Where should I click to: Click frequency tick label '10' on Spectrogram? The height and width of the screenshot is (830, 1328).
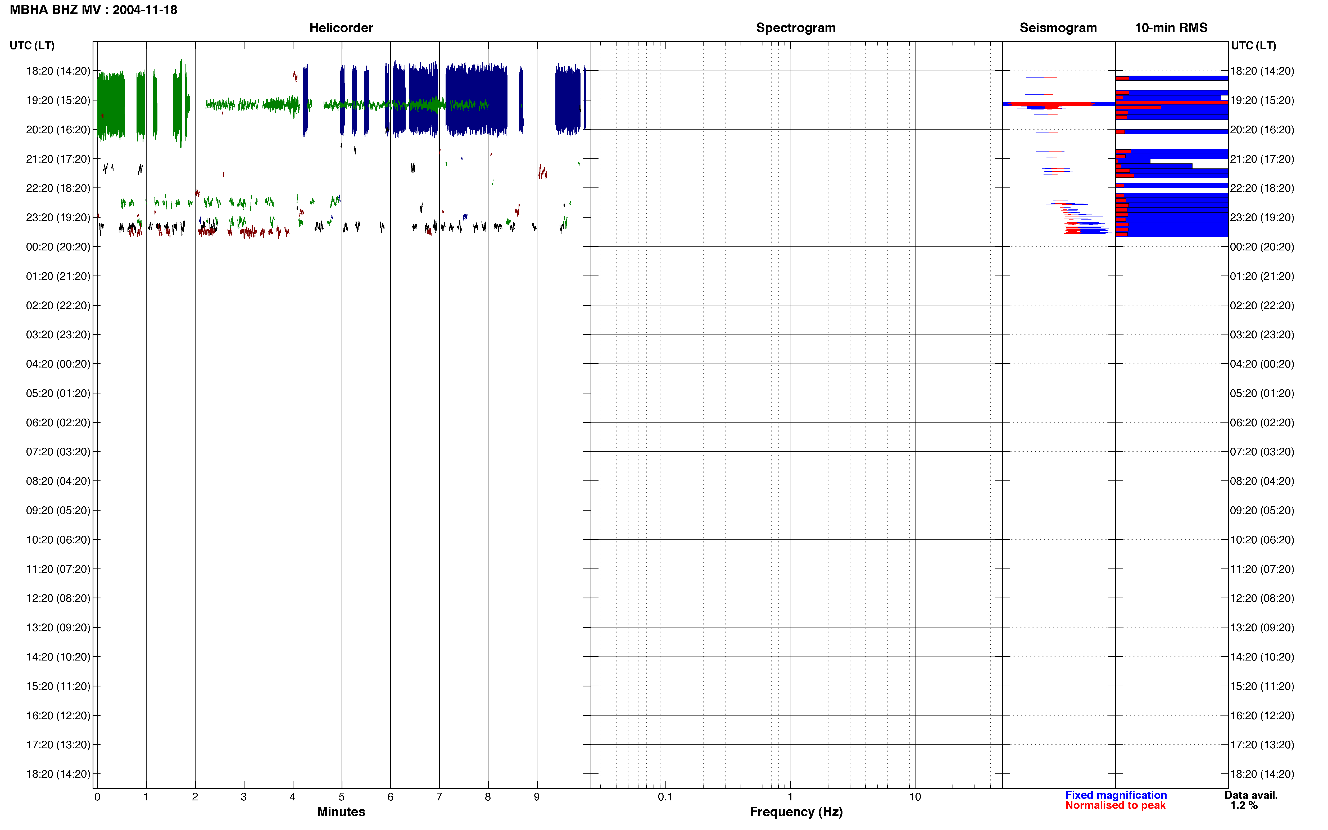click(x=915, y=797)
